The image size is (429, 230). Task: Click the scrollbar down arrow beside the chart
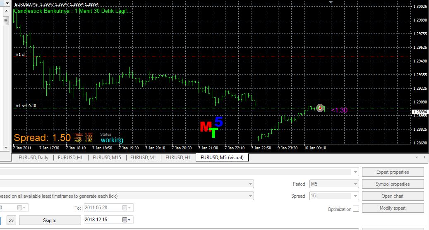(6, 147)
